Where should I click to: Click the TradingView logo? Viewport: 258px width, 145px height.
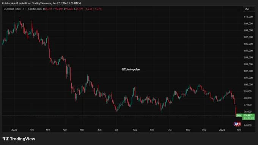[x=19, y=139]
